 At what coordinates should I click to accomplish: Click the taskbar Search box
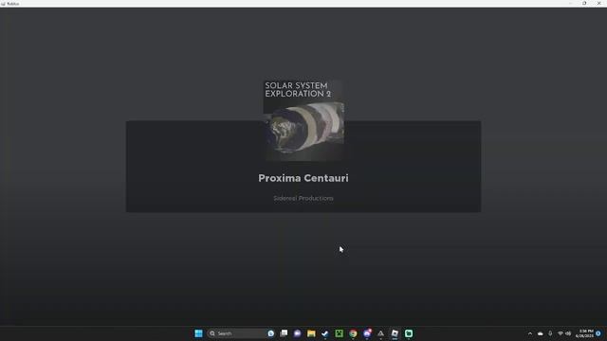point(241,333)
